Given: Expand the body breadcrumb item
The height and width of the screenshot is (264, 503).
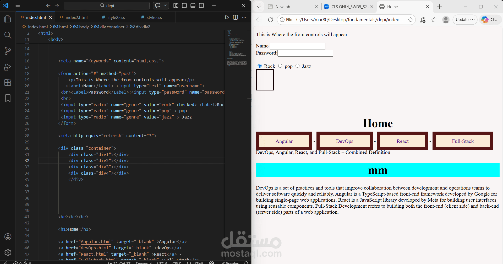Looking at the screenshot, I should [81, 27].
